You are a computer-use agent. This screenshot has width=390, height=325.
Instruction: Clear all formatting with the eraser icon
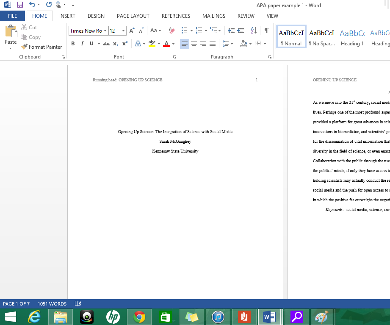point(171,31)
